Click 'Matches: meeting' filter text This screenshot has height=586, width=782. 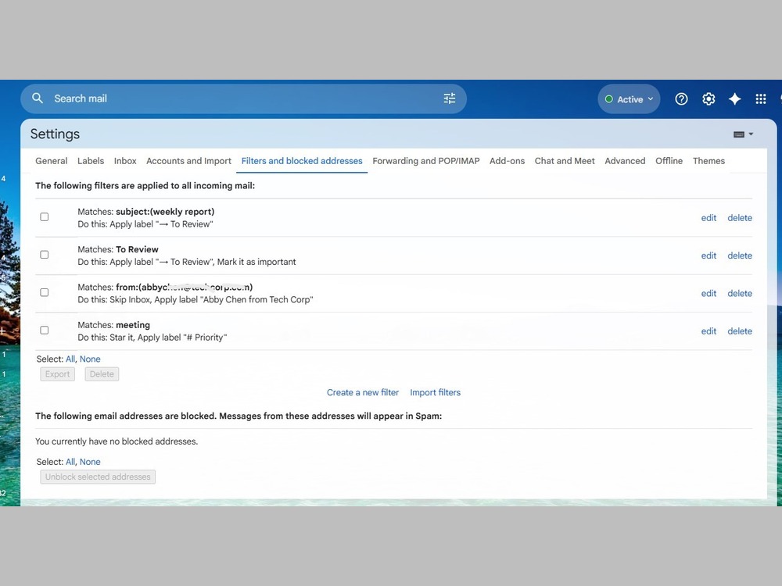[113, 325]
